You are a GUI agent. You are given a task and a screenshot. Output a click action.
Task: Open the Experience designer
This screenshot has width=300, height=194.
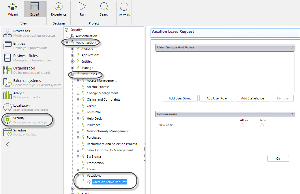pos(59,9)
